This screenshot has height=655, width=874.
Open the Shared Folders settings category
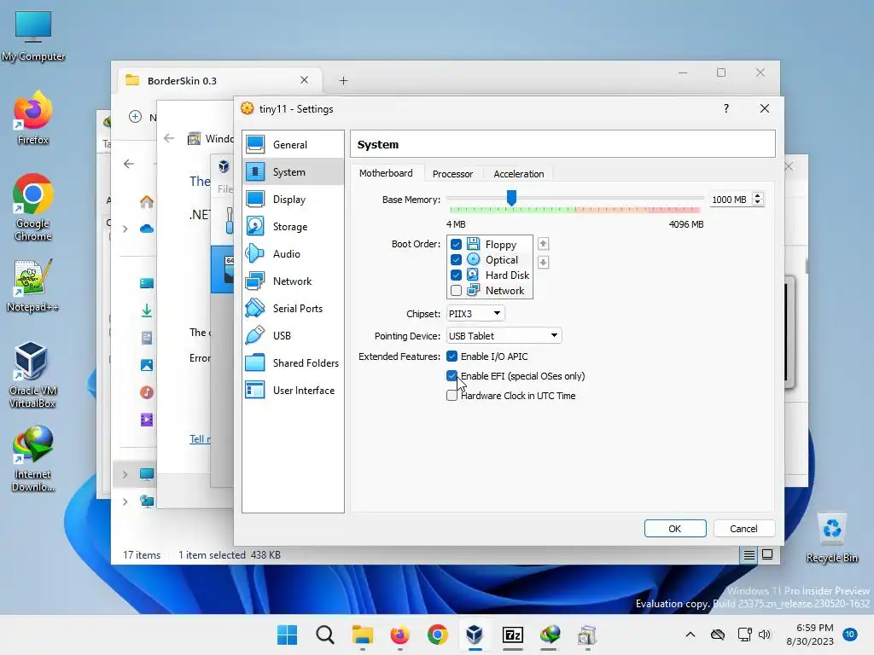[x=294, y=363]
